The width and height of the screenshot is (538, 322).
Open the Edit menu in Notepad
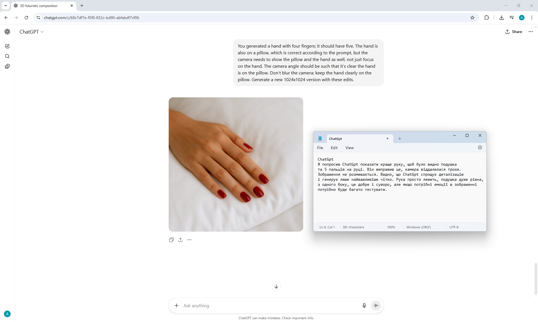tap(334, 148)
